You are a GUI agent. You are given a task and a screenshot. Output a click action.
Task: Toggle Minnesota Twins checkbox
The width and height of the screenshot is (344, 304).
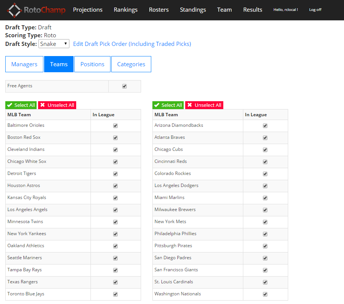coord(115,222)
